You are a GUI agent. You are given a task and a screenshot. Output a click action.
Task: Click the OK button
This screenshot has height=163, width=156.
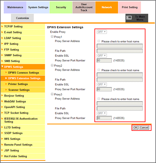pyautogui.click(x=135, y=128)
